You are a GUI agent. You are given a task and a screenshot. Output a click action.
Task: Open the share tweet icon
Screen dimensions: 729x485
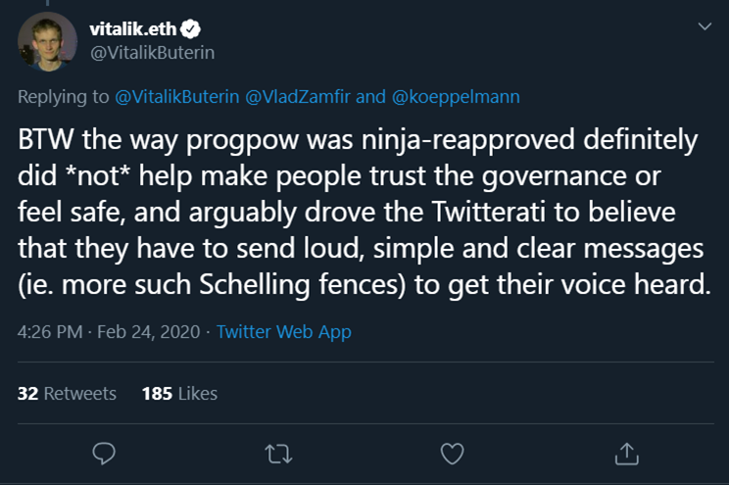coord(627,454)
